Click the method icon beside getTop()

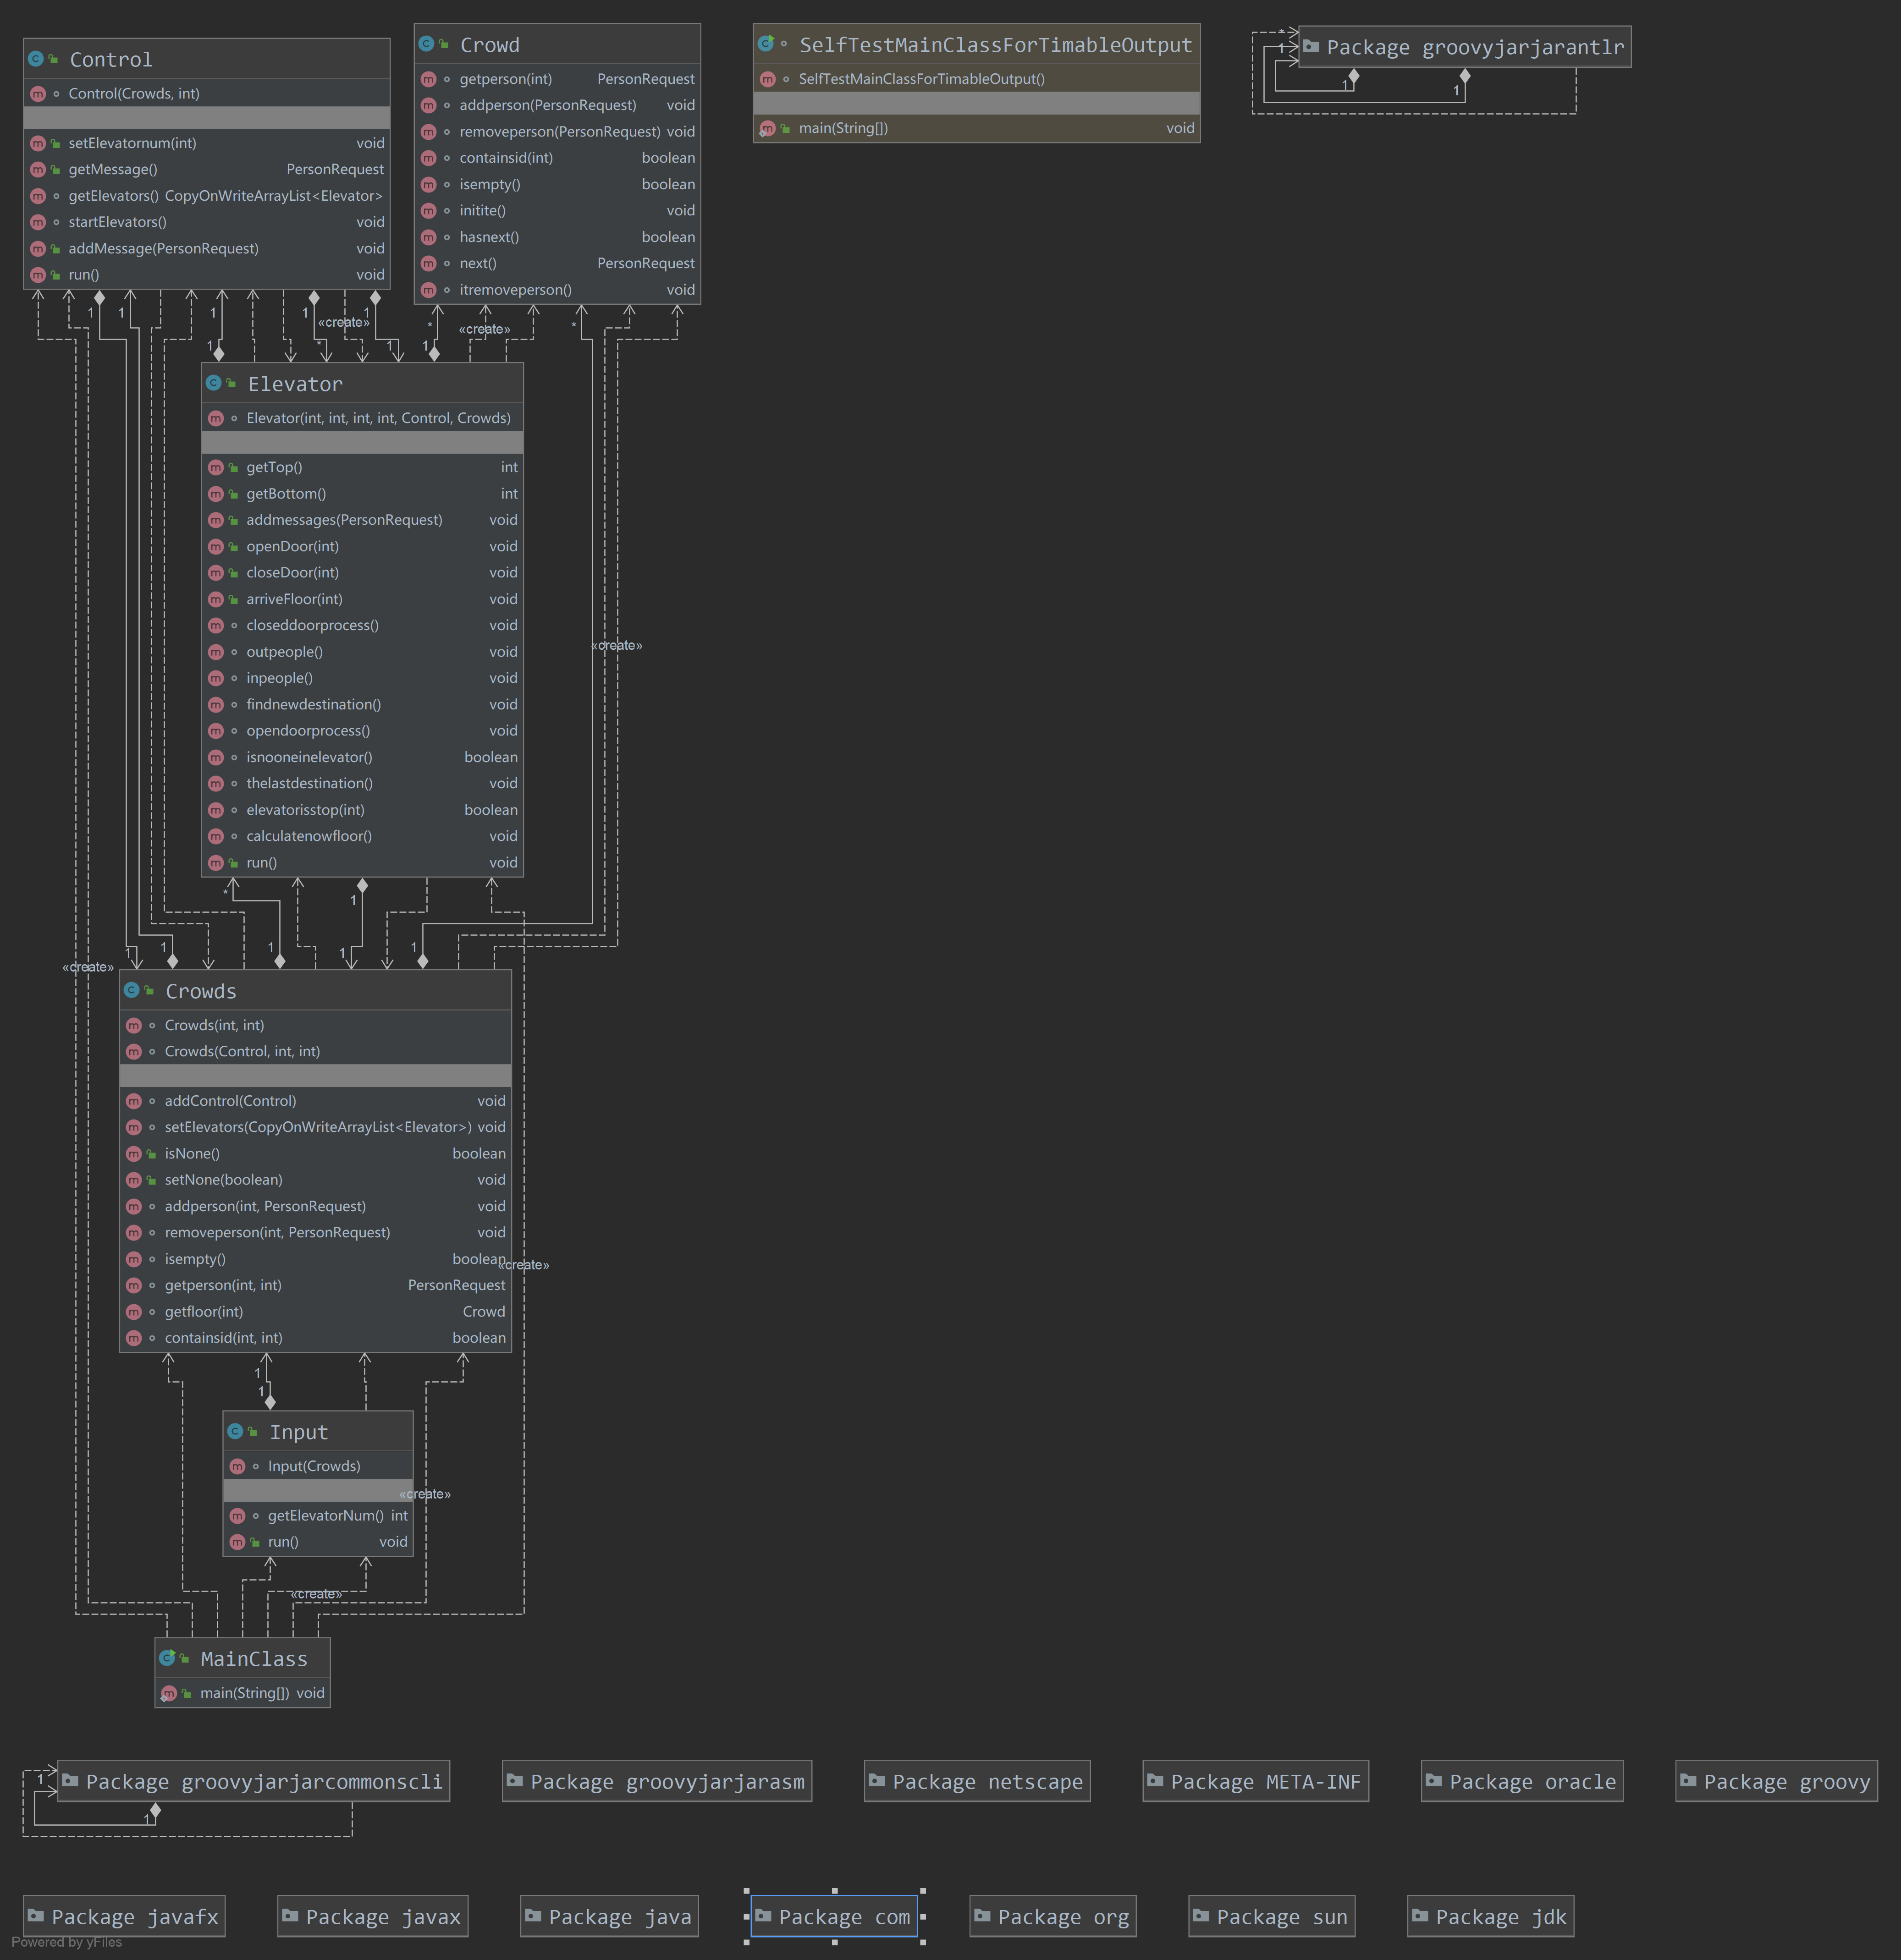coord(215,468)
